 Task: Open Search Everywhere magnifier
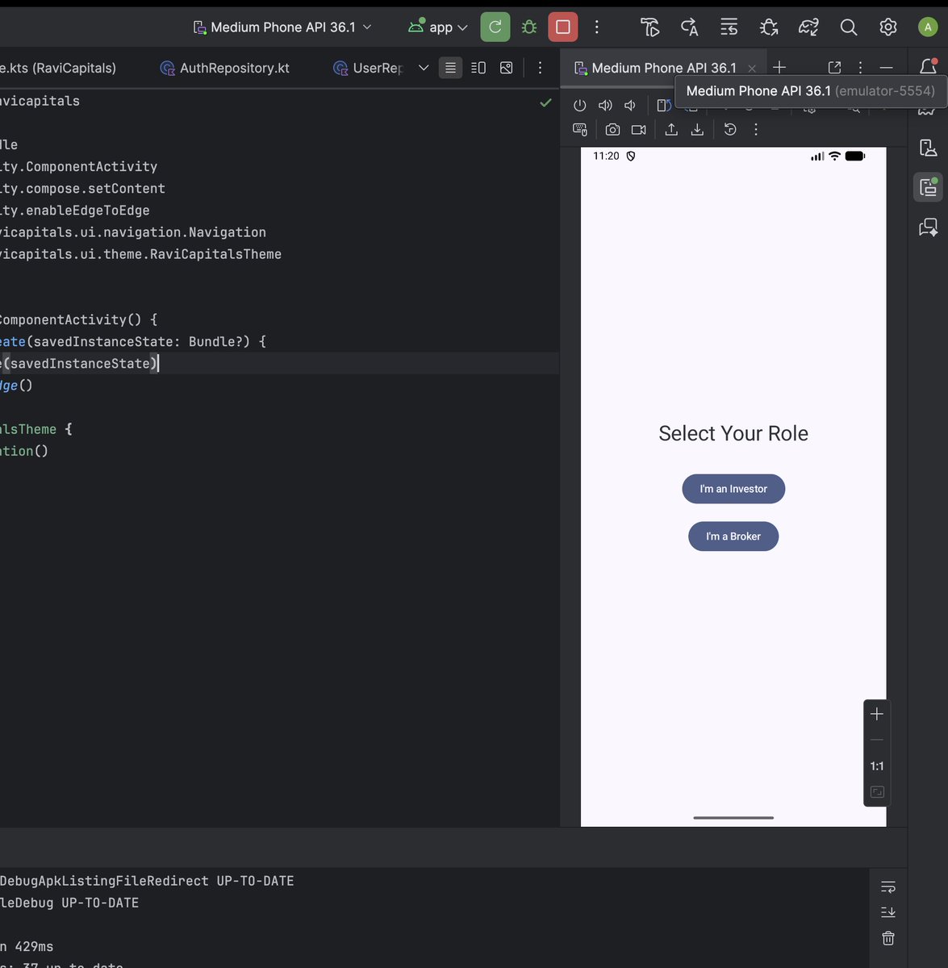[849, 27]
